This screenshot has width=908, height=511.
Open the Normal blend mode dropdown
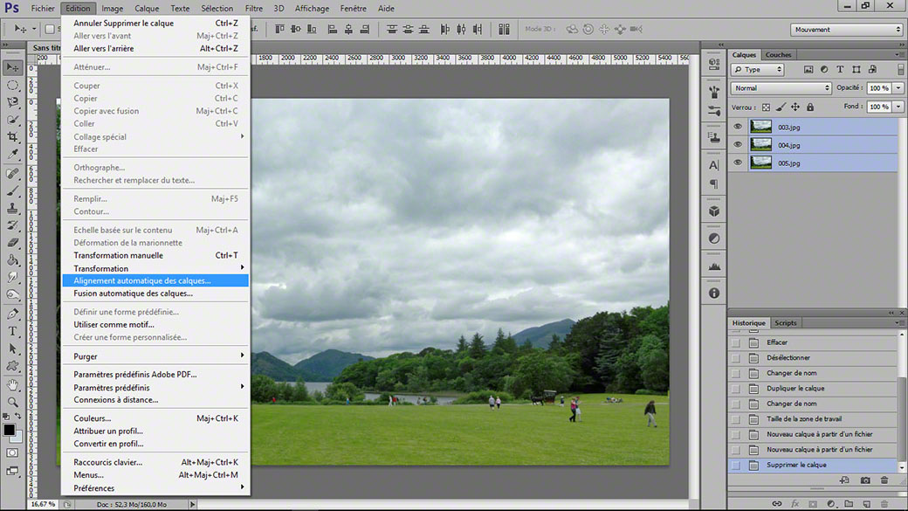(781, 88)
